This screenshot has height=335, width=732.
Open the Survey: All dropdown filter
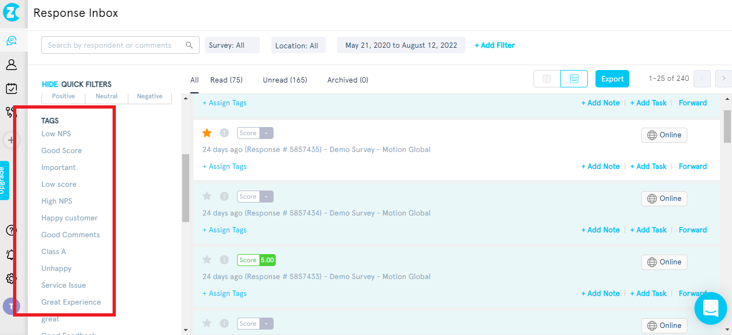click(x=232, y=46)
